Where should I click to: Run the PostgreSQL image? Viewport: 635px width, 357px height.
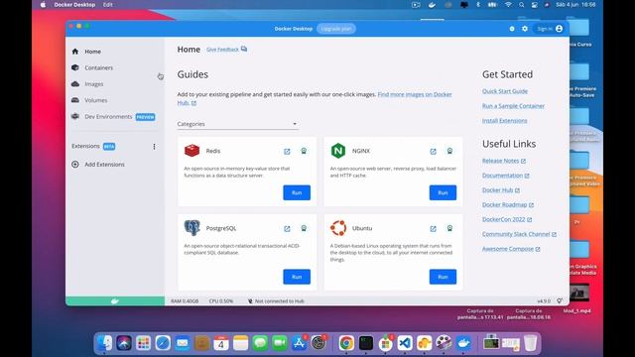coord(297,277)
